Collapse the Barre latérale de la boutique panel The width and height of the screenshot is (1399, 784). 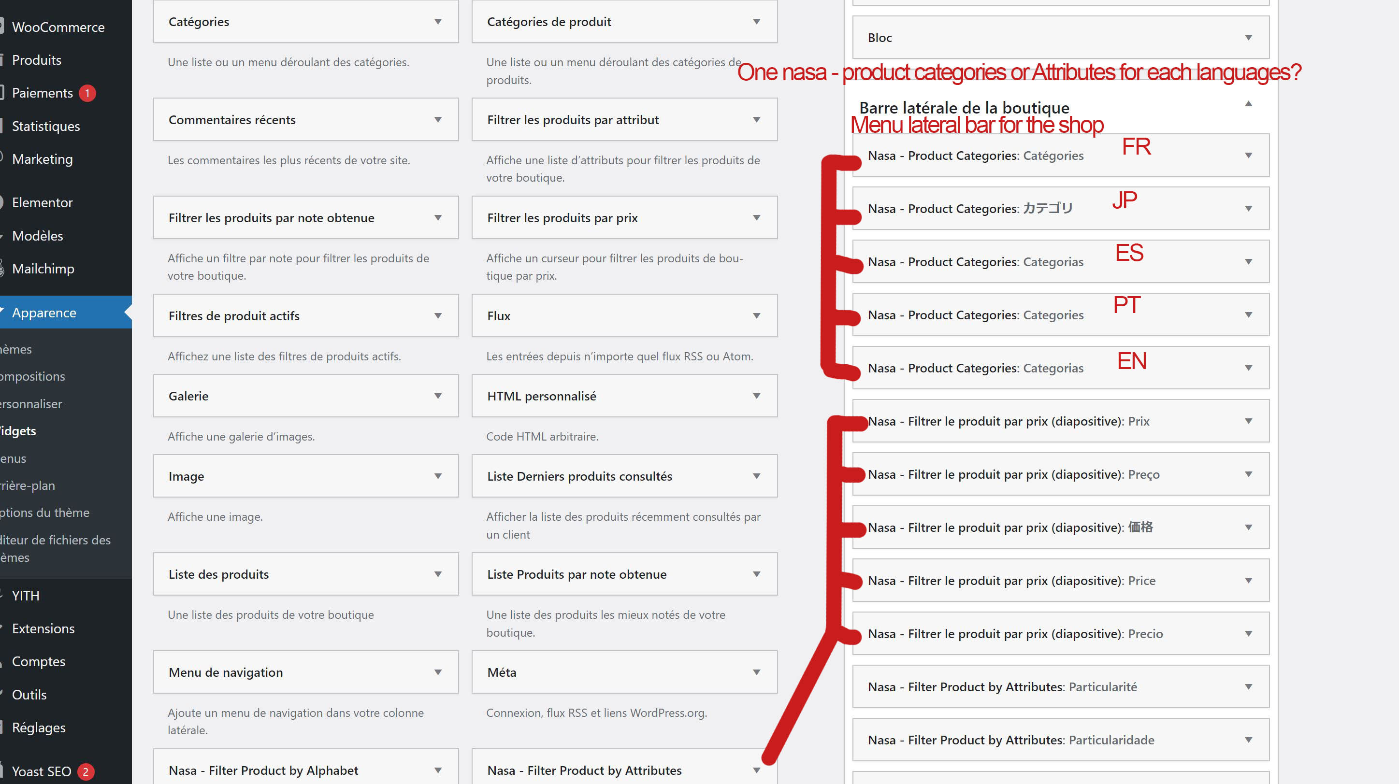1248,104
